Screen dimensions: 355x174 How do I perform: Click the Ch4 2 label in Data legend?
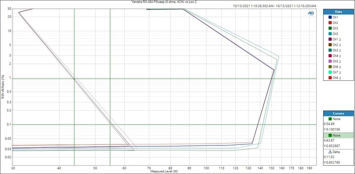tap(337, 56)
